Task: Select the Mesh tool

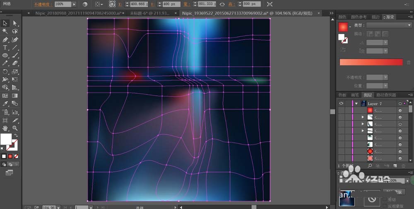Action: pos(5,95)
